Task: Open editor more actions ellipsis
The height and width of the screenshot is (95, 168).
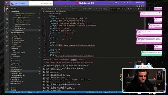Action: [143, 9]
